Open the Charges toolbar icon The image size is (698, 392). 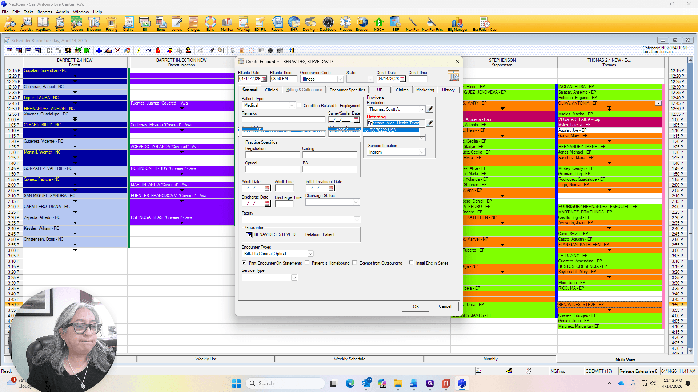193,24
